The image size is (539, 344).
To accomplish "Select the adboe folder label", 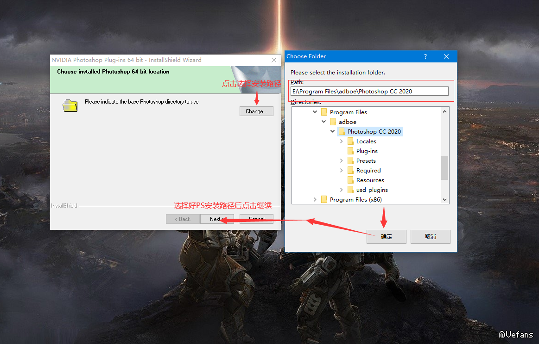I will click(x=348, y=122).
